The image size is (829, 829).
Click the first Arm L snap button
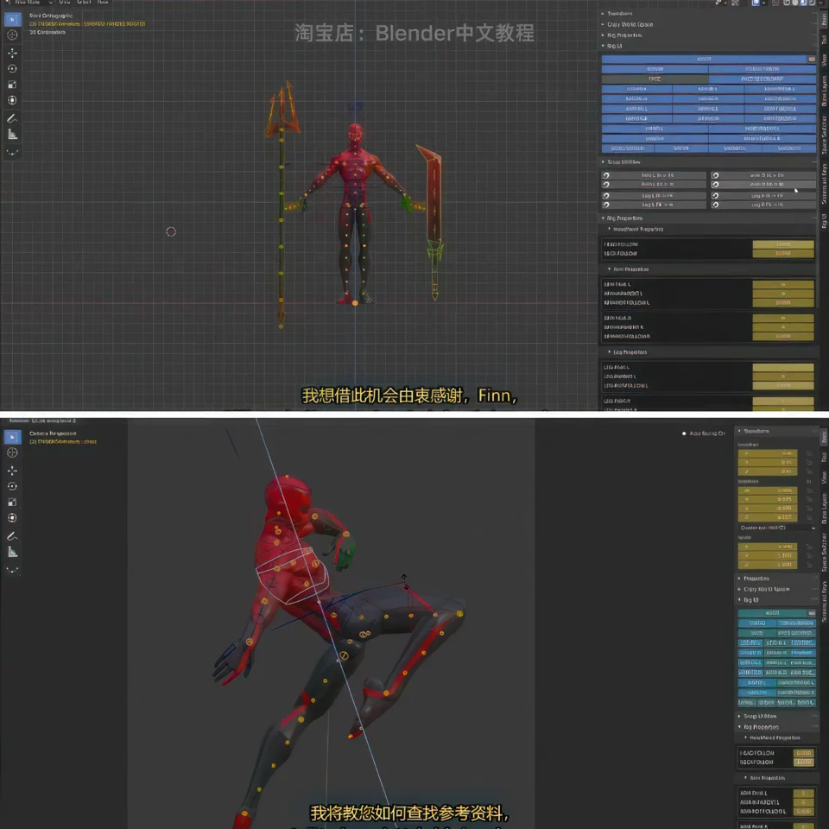tap(654, 175)
